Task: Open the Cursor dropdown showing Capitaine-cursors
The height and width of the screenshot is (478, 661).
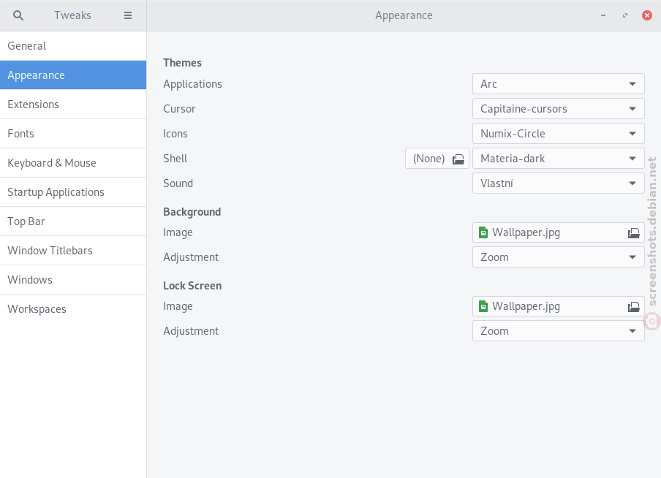Action: tap(558, 109)
